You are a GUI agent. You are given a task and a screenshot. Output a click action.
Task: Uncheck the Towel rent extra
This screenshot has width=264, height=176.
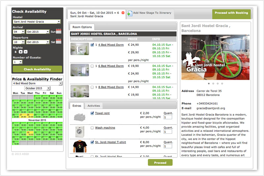tap(92, 113)
